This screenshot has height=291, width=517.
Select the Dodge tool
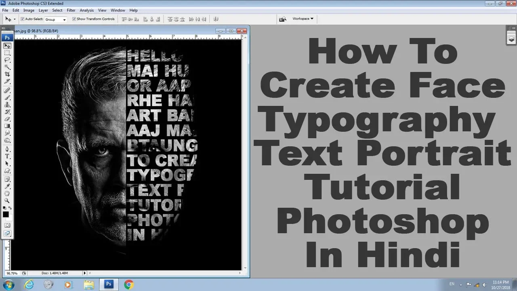(x=7, y=141)
